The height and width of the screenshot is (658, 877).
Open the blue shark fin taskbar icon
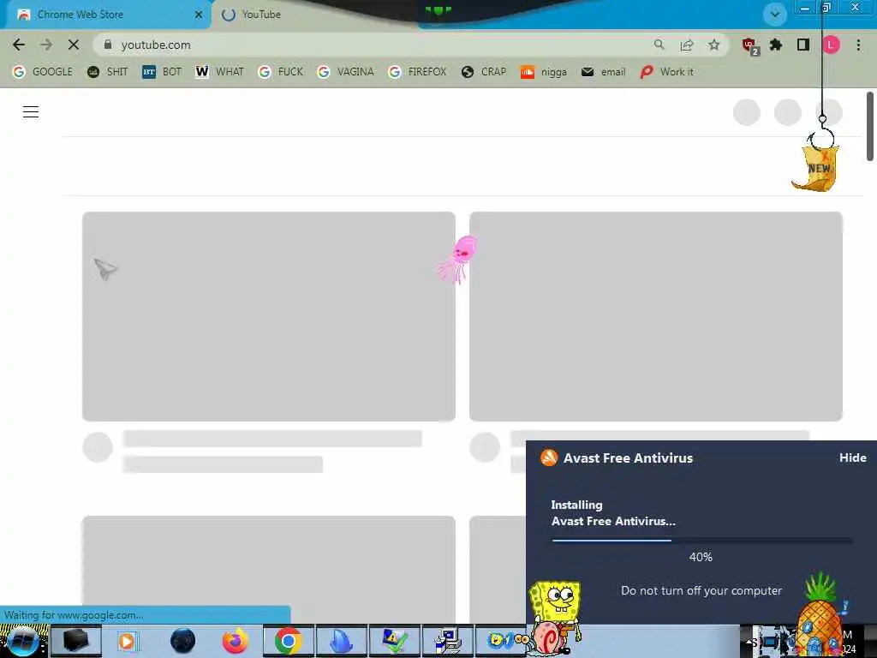point(341,641)
